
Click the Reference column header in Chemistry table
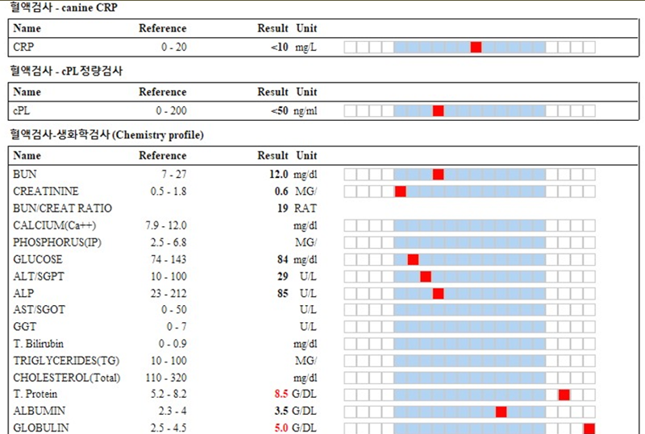(x=163, y=155)
